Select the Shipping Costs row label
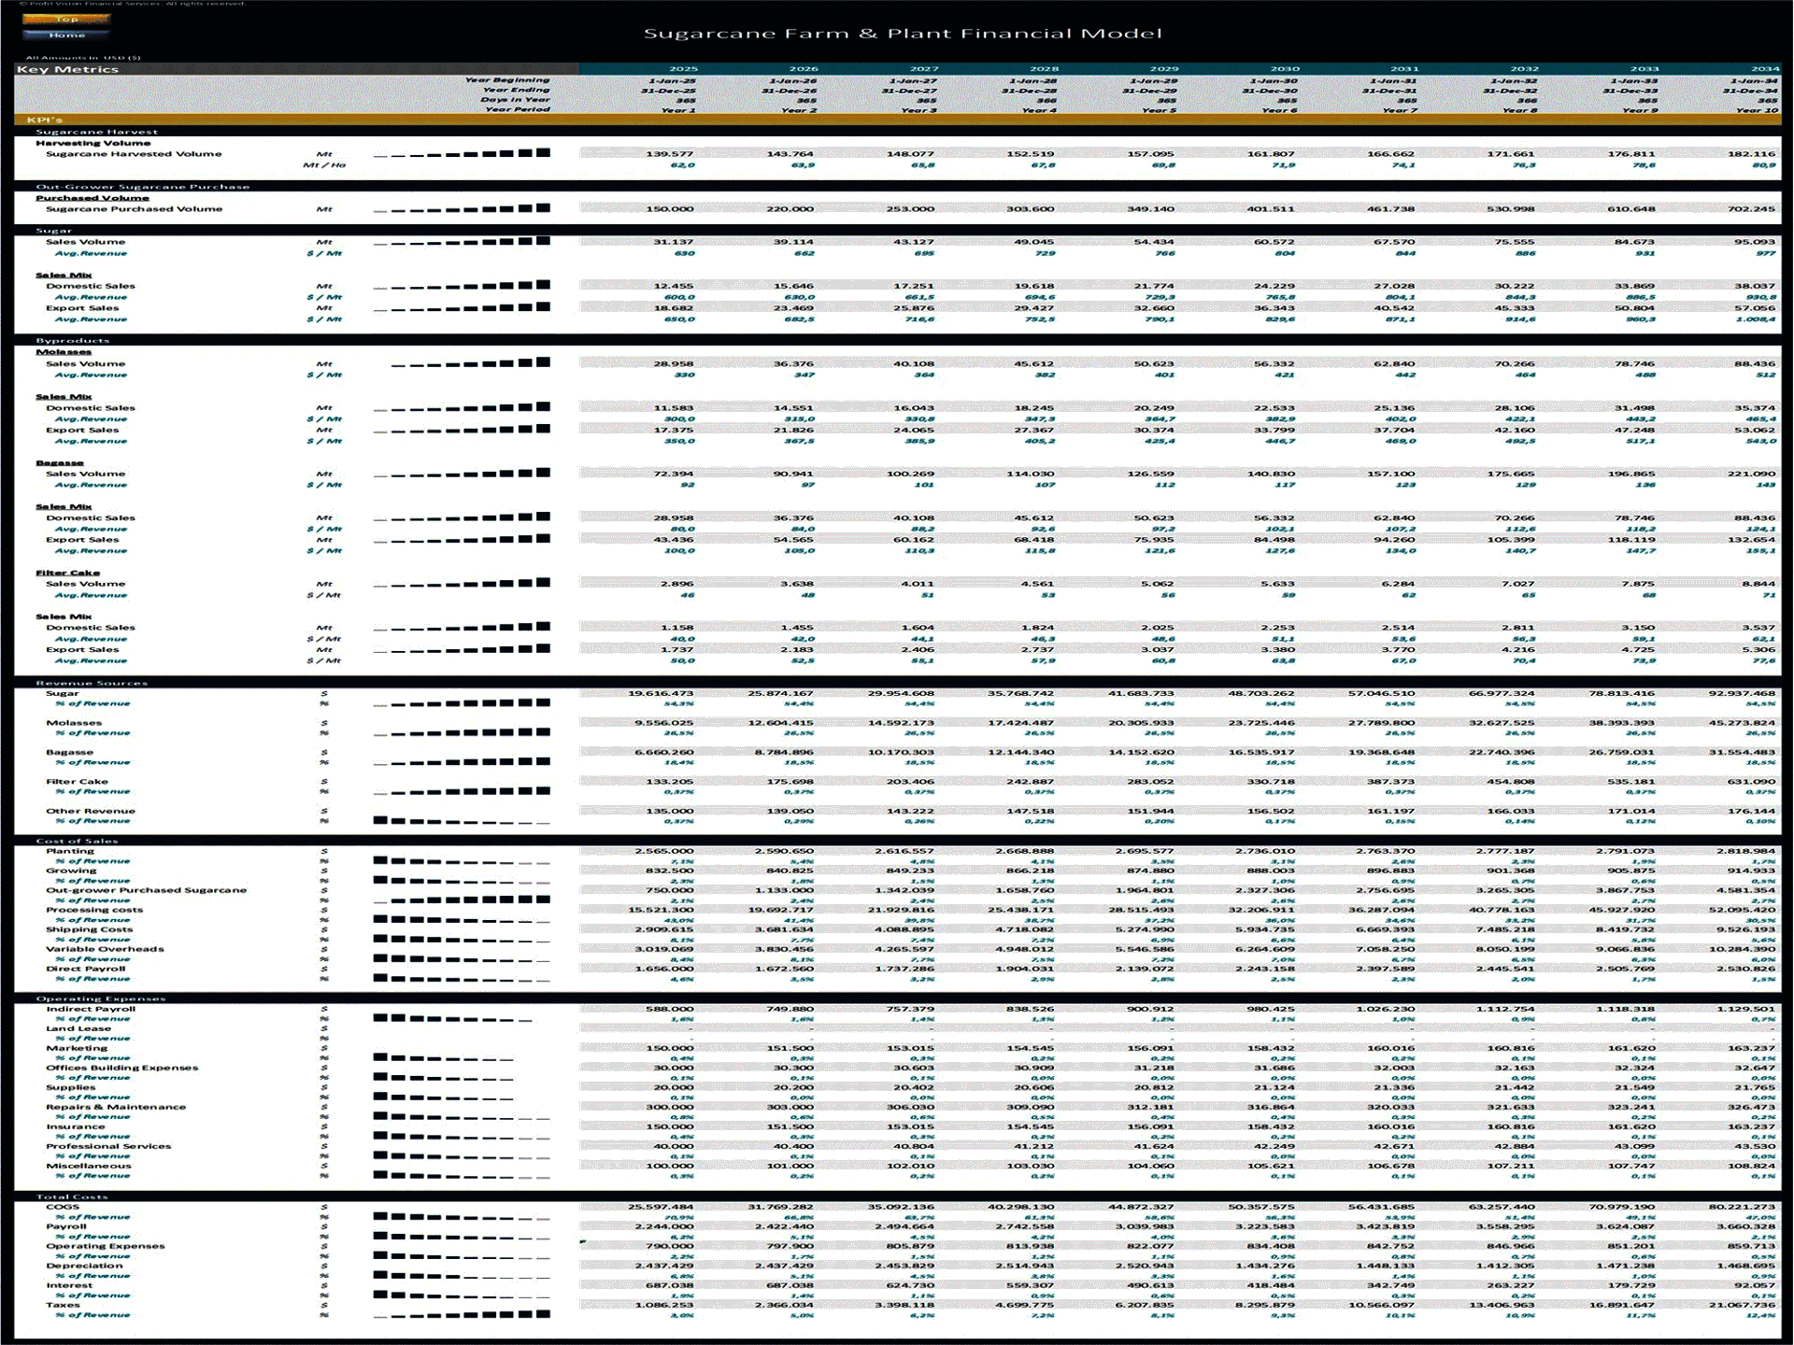This screenshot has width=1794, height=1345. [x=90, y=929]
